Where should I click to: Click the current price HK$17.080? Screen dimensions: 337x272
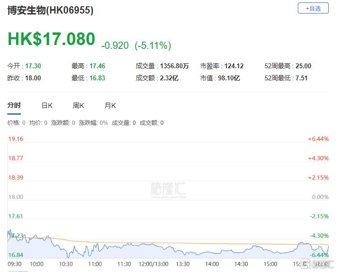coord(51,39)
